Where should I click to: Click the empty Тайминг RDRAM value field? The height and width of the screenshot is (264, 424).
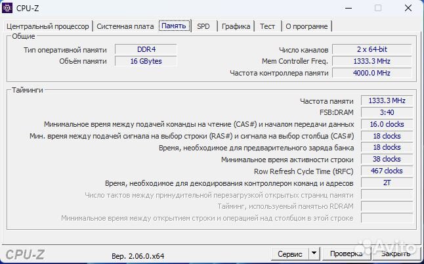[x=387, y=206]
